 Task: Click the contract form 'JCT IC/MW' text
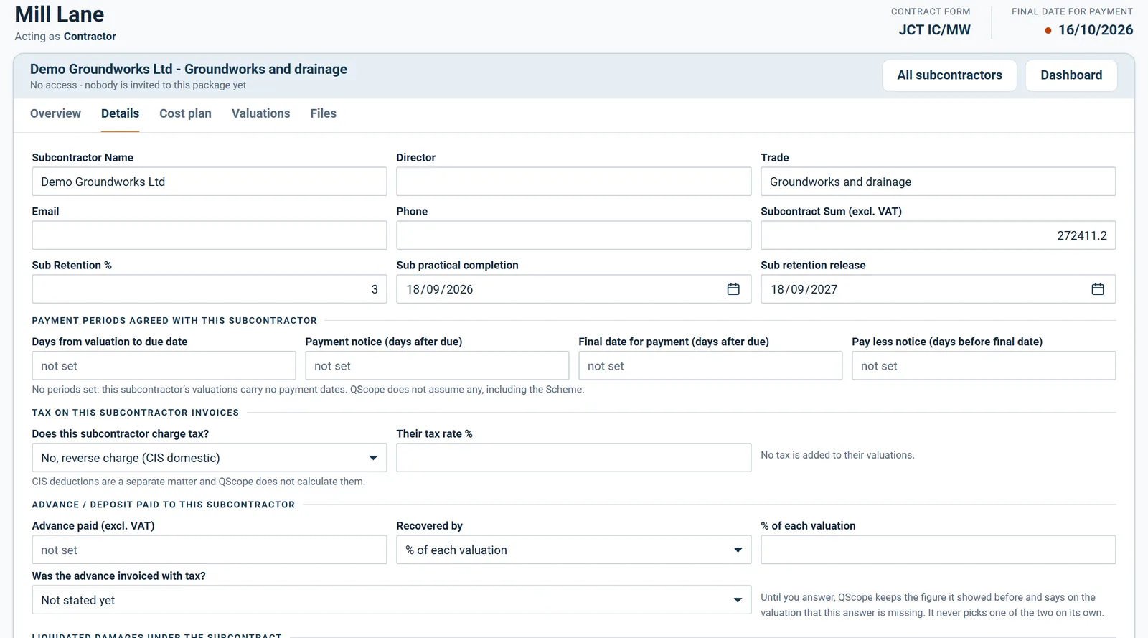[x=935, y=30]
